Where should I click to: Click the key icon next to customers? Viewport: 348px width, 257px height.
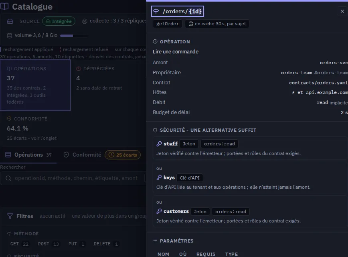tap(159, 211)
